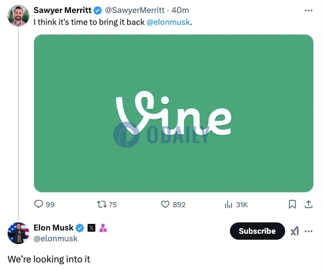The height and width of the screenshot is (270, 323).
Task: Like the tweet with the heart icon
Action: coord(165,205)
